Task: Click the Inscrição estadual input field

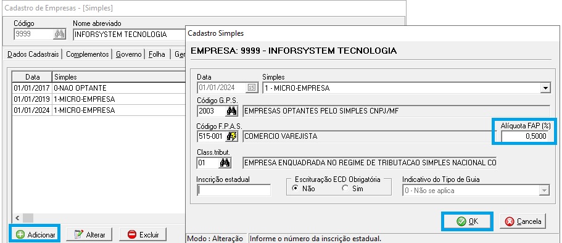Action: tap(234, 191)
